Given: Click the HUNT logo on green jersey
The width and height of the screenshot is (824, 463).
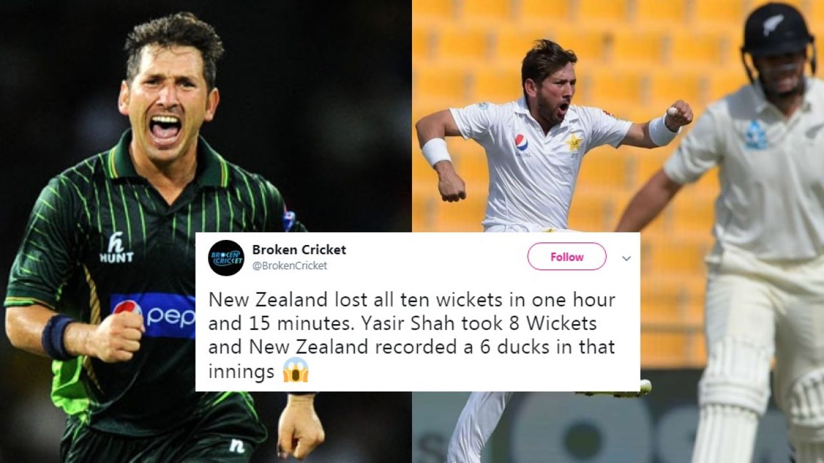Looking at the screenshot, I should click(117, 248).
